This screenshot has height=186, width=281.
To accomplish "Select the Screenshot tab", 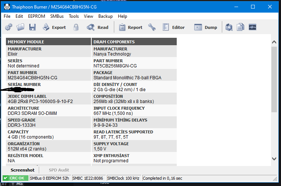I will pos(22,170).
